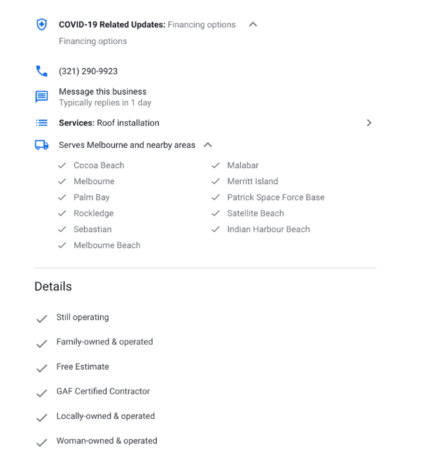Click the COVID-19 shield icon
The height and width of the screenshot is (463, 423).
41,25
